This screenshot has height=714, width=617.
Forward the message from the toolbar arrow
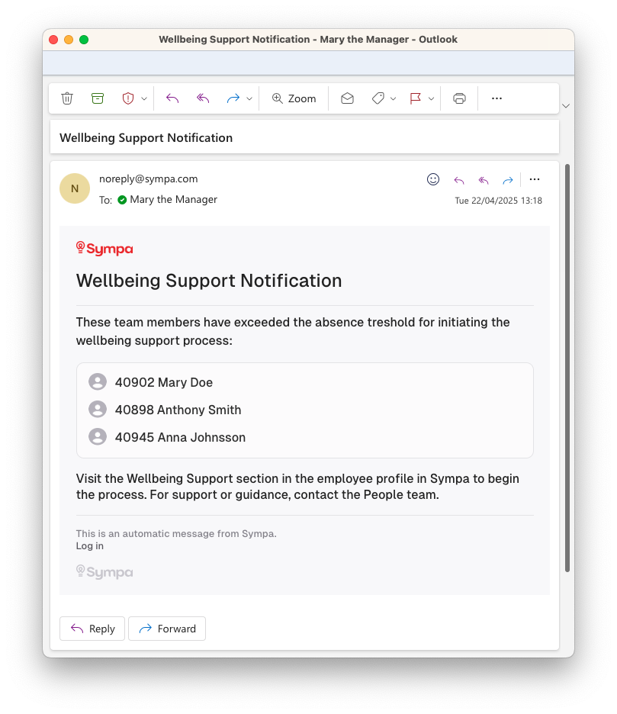(233, 98)
